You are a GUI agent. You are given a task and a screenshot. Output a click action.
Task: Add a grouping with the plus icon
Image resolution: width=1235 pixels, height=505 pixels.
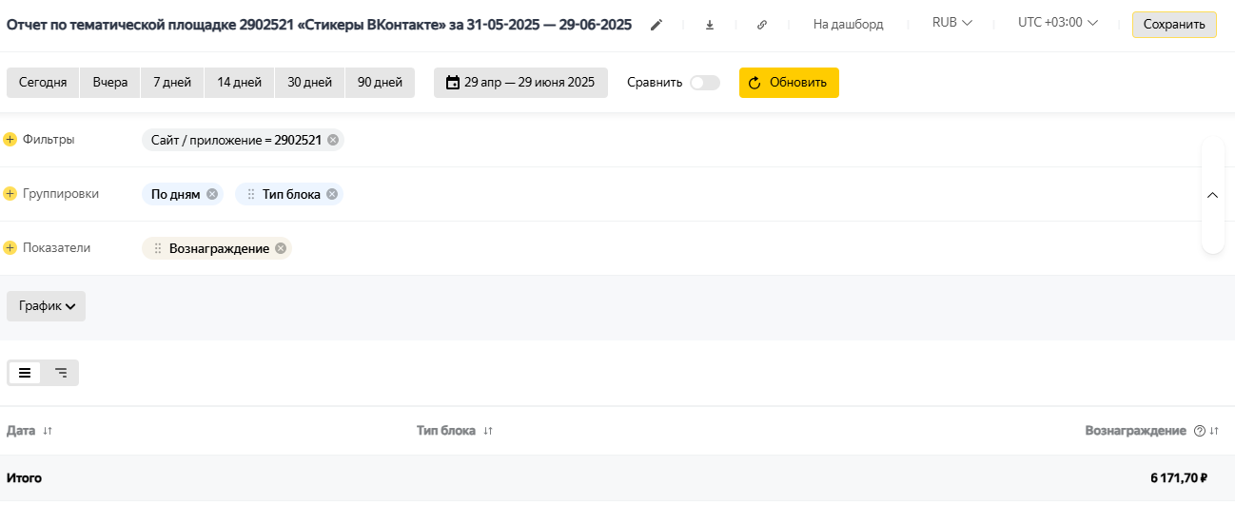[10, 194]
